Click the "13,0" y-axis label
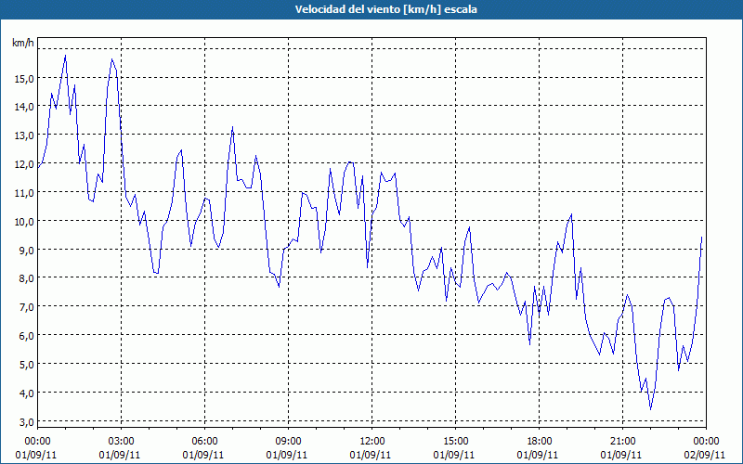Viewport: 743px width, 464px height. 24,135
